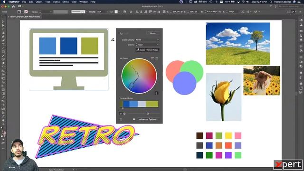Viewport: 304px width, 171px height.
Task: Click the Opacity input field
Action: click(x=101, y=12)
